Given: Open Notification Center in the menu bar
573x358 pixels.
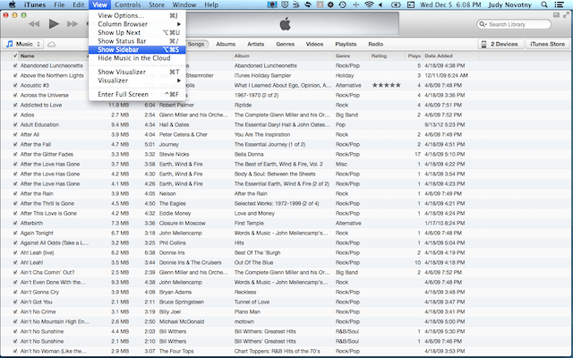Looking at the screenshot, I should coord(559,4).
